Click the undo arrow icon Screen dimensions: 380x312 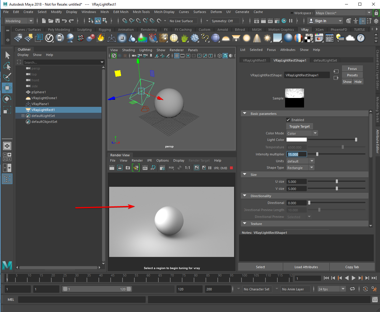(64, 21)
